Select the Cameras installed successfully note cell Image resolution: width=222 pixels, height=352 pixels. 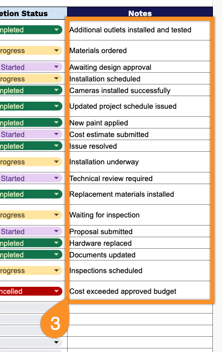click(x=140, y=91)
